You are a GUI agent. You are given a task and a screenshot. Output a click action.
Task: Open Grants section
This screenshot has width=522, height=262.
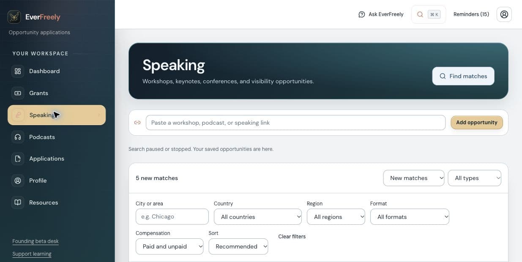(x=57, y=93)
